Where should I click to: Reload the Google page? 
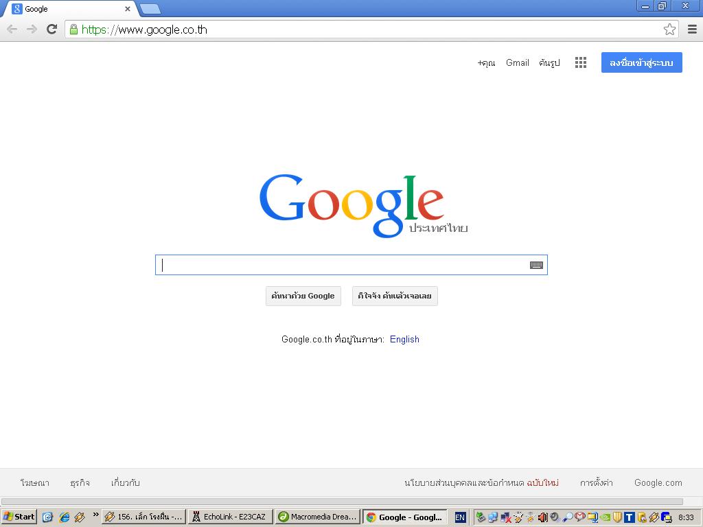[x=52, y=30]
